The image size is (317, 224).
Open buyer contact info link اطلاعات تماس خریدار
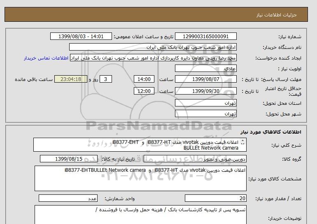coord(46,58)
